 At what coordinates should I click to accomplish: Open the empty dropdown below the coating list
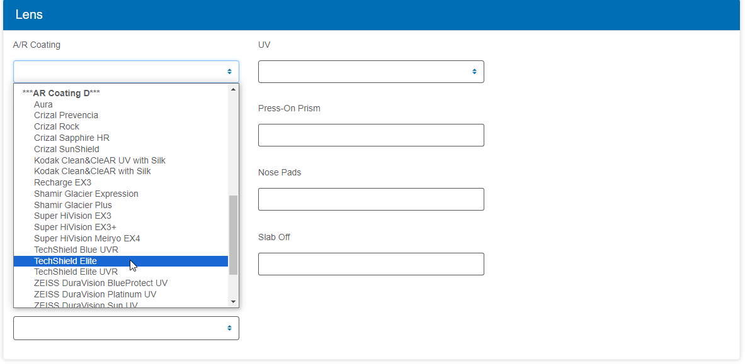click(126, 328)
